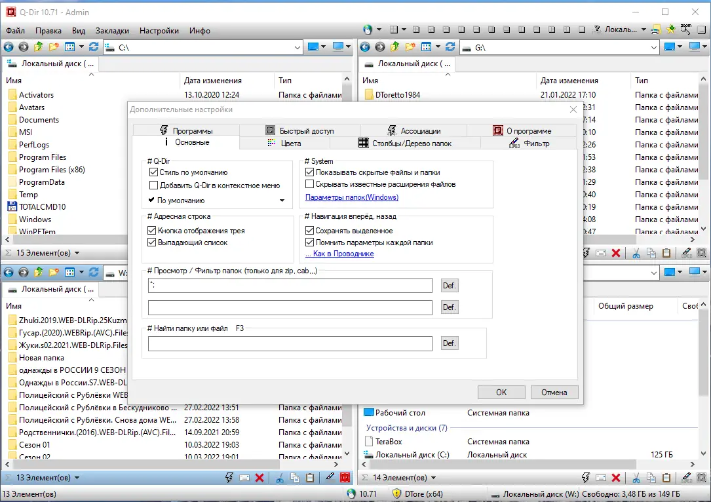
Task: Click the Отмена button
Action: [x=554, y=393]
